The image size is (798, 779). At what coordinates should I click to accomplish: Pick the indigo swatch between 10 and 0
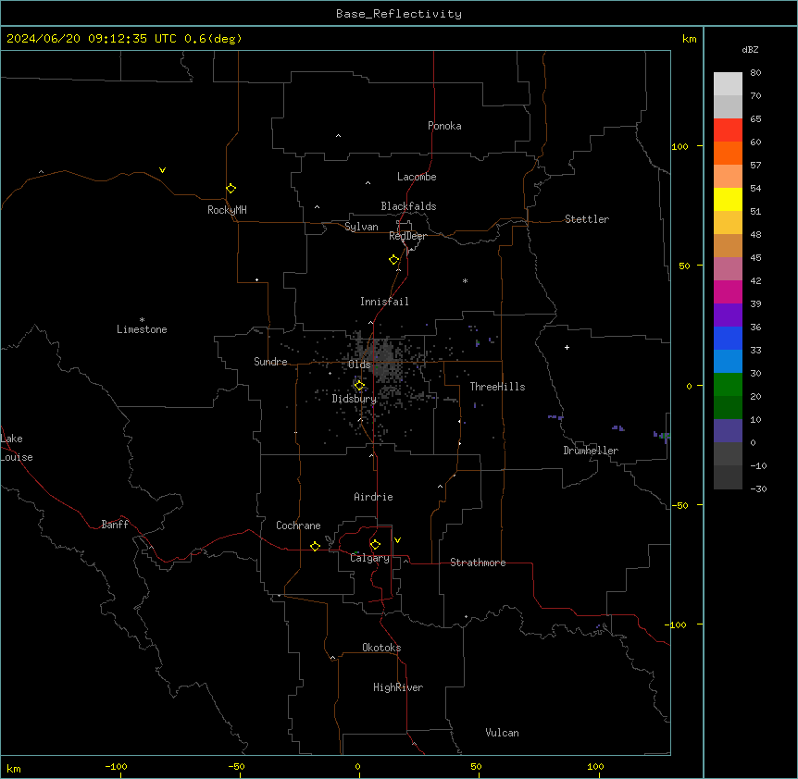728,431
